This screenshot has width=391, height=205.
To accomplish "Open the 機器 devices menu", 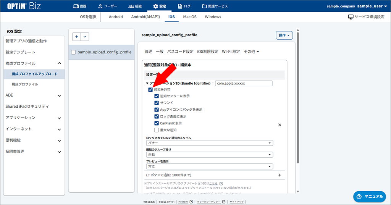I will tap(79, 6).
